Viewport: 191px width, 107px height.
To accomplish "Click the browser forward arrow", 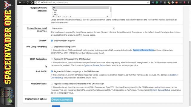I will pos(24,2).
